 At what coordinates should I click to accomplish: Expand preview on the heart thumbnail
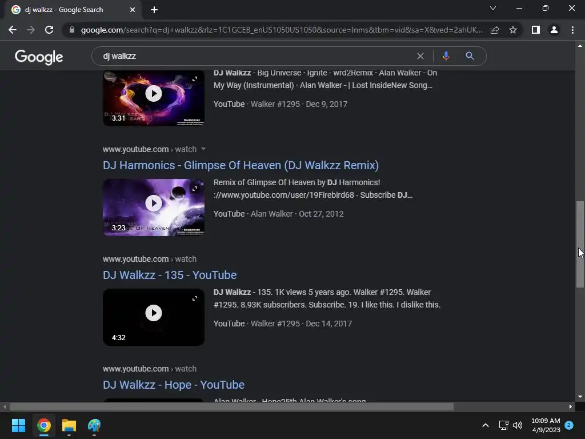pos(195,79)
